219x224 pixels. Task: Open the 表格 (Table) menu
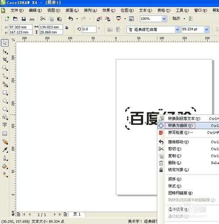click(164, 10)
